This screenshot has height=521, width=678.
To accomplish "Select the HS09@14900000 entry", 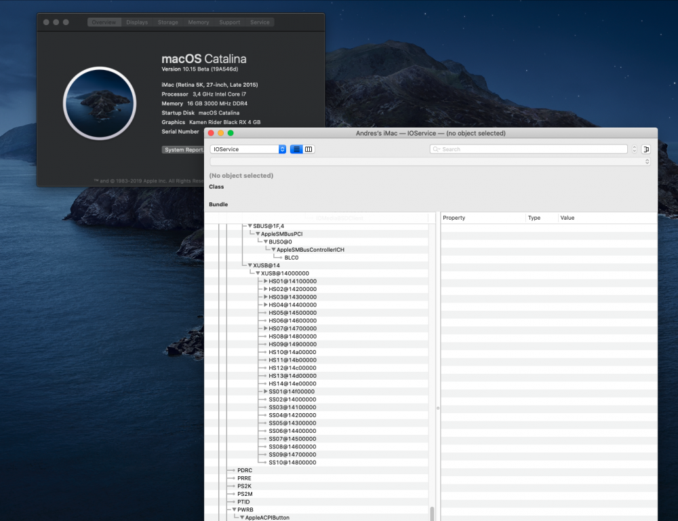I will 293,344.
